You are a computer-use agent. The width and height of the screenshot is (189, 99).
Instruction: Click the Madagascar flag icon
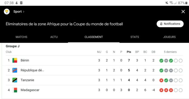point(15,90)
